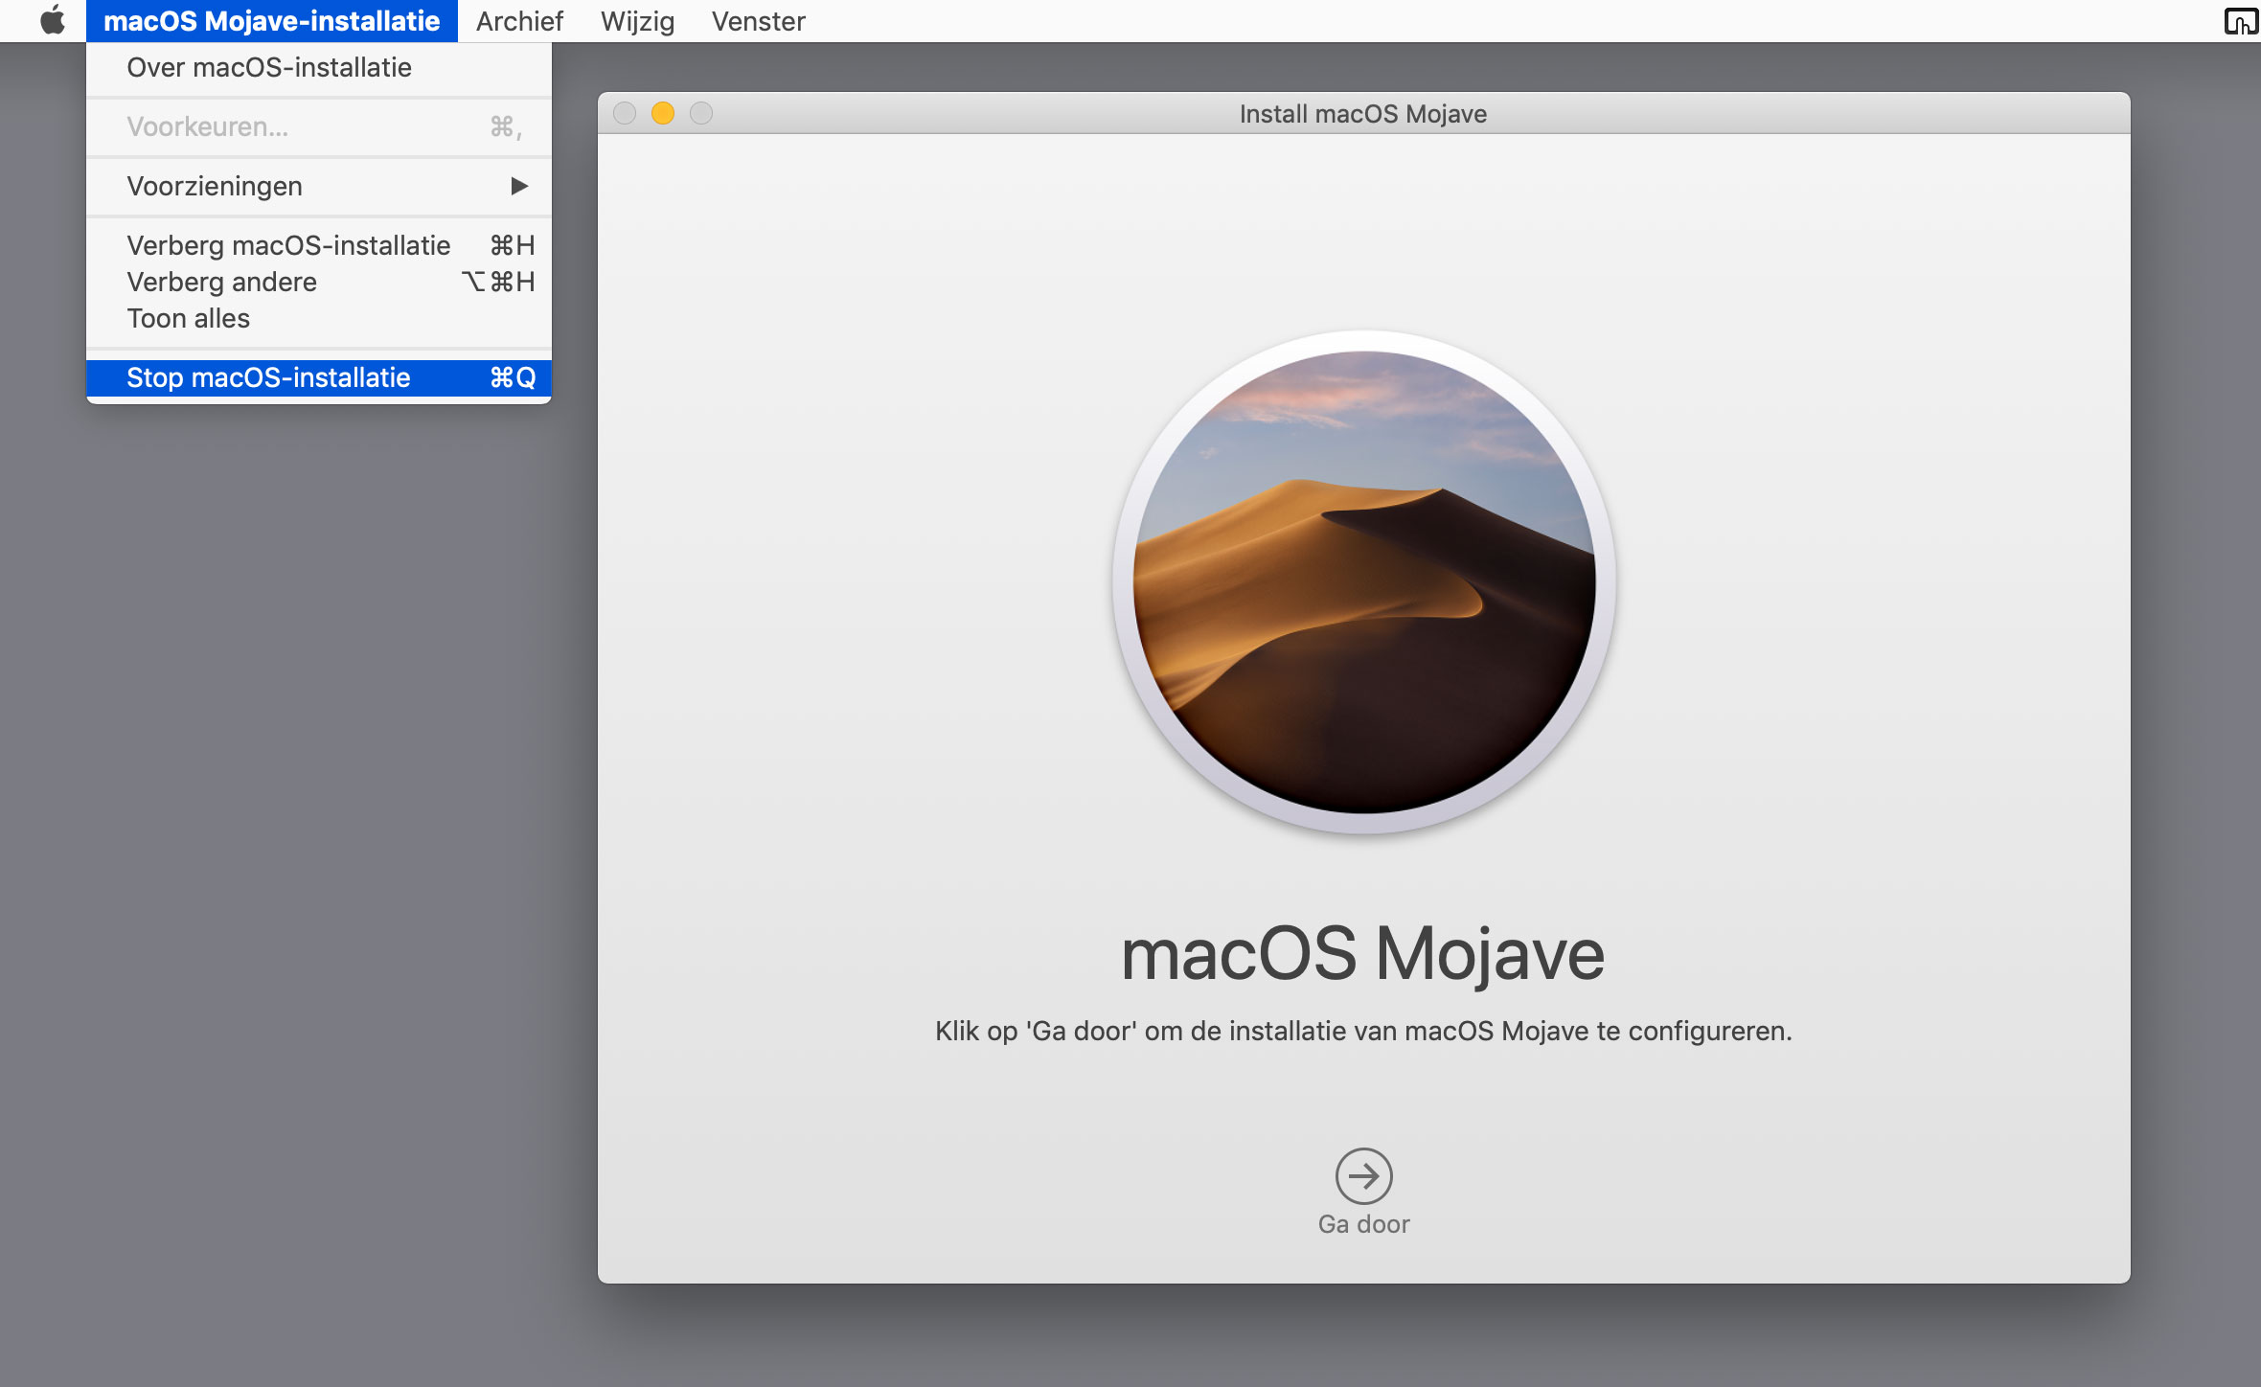Image resolution: width=2261 pixels, height=1387 pixels.
Task: Open the Apple menu
Action: coord(53,20)
